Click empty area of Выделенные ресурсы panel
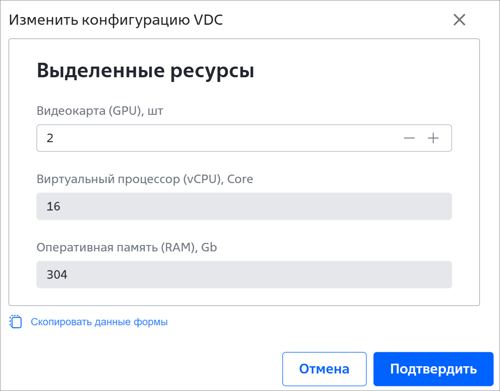The height and width of the screenshot is (391, 500). tap(367, 70)
